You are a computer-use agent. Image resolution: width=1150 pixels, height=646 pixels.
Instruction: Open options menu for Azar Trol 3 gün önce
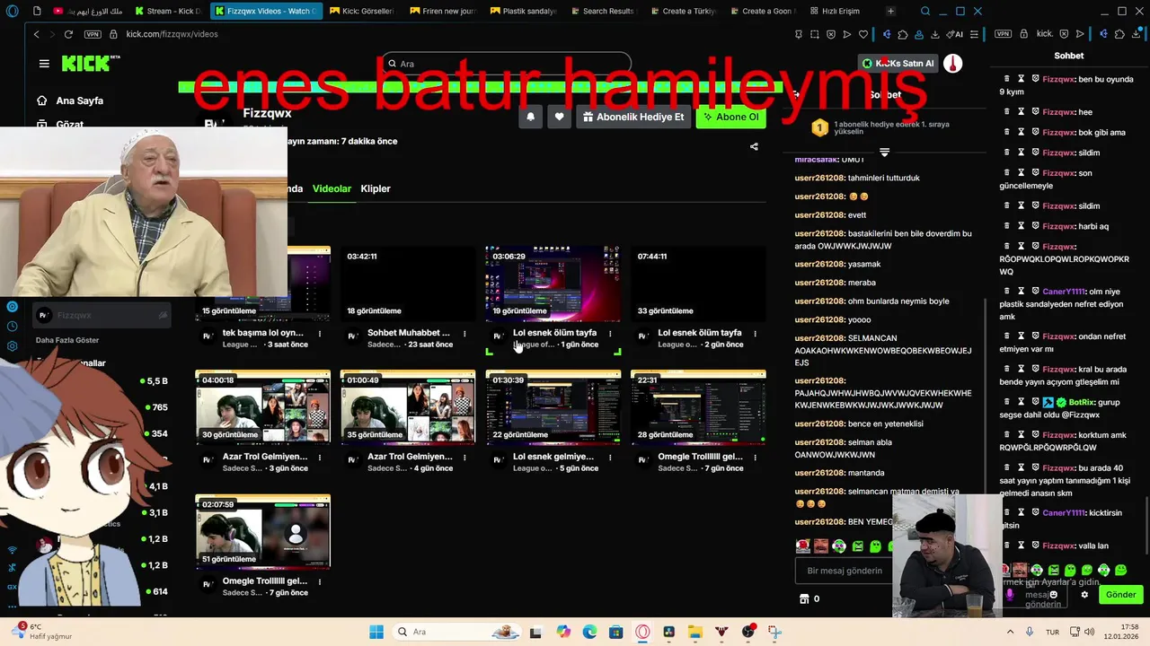(x=320, y=458)
